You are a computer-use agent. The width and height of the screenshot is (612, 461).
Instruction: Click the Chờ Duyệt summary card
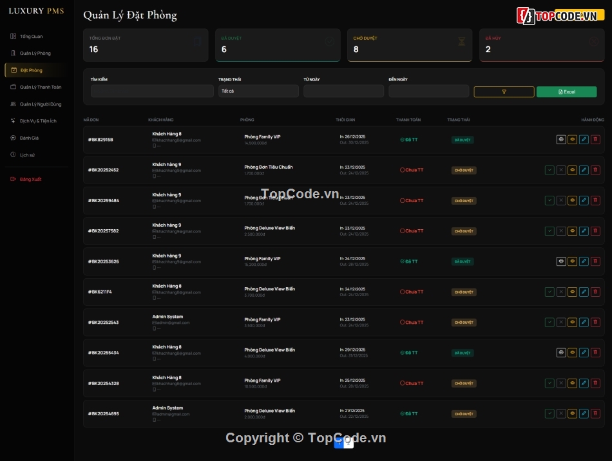[x=410, y=45]
